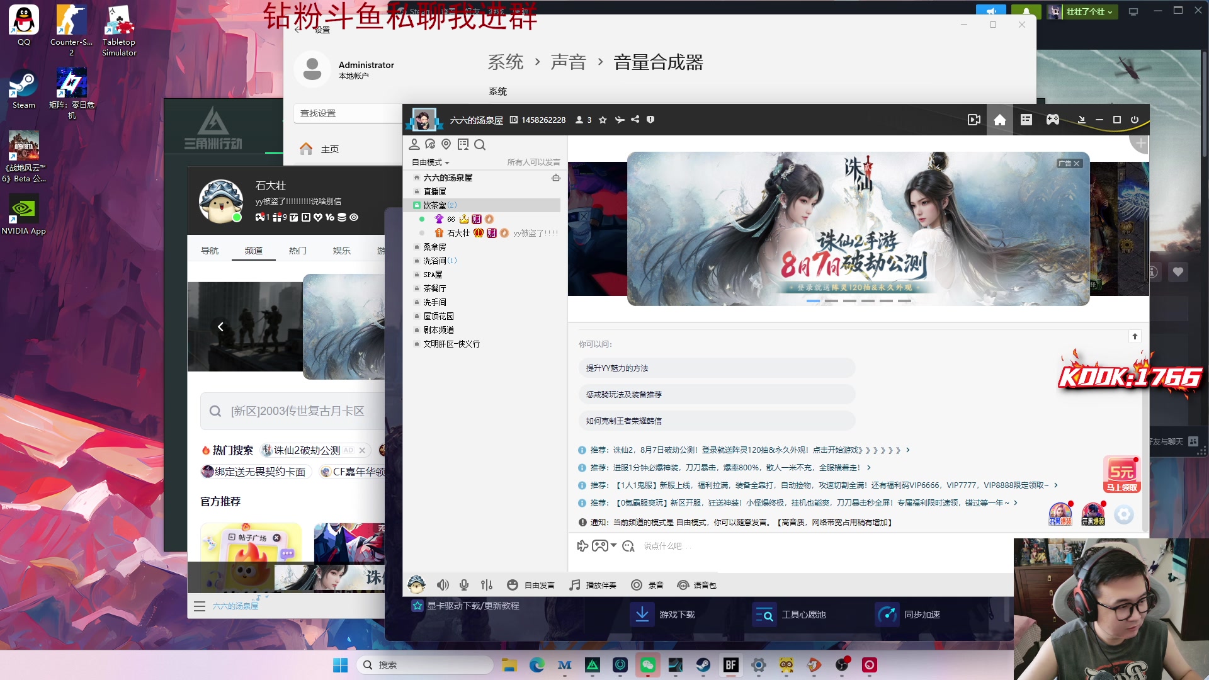Viewport: 1209px width, 680px height.
Task: Open the 自由模式 mode dropdown
Action: [431, 162]
